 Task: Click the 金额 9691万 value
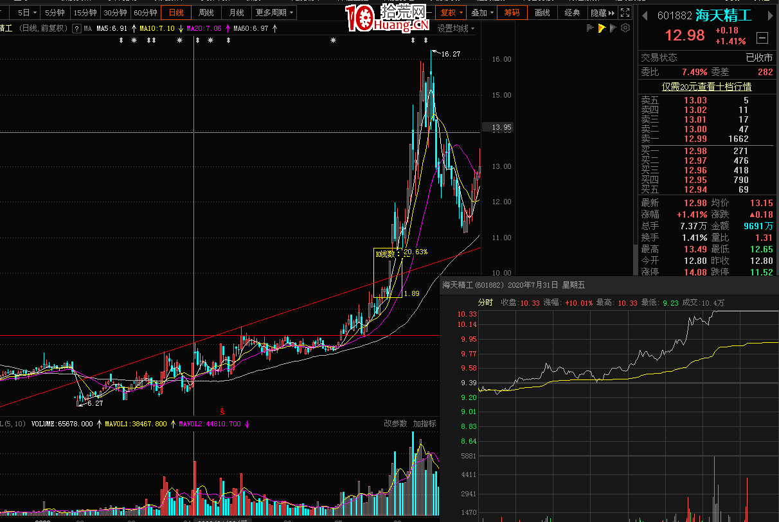click(758, 226)
